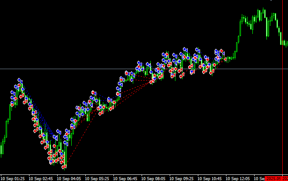Click the 10 Sep 08:05 time label
Image resolution: width=288 pixels, height=181 pixels.
tap(153, 178)
